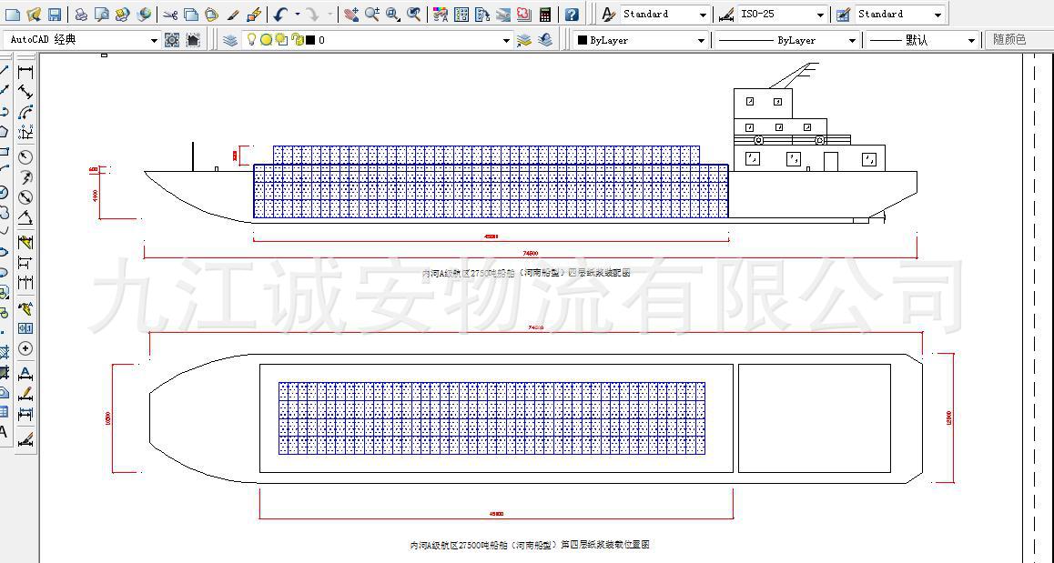Save the drawing with the floppy disk icon
The height and width of the screenshot is (563, 1054).
[55, 15]
